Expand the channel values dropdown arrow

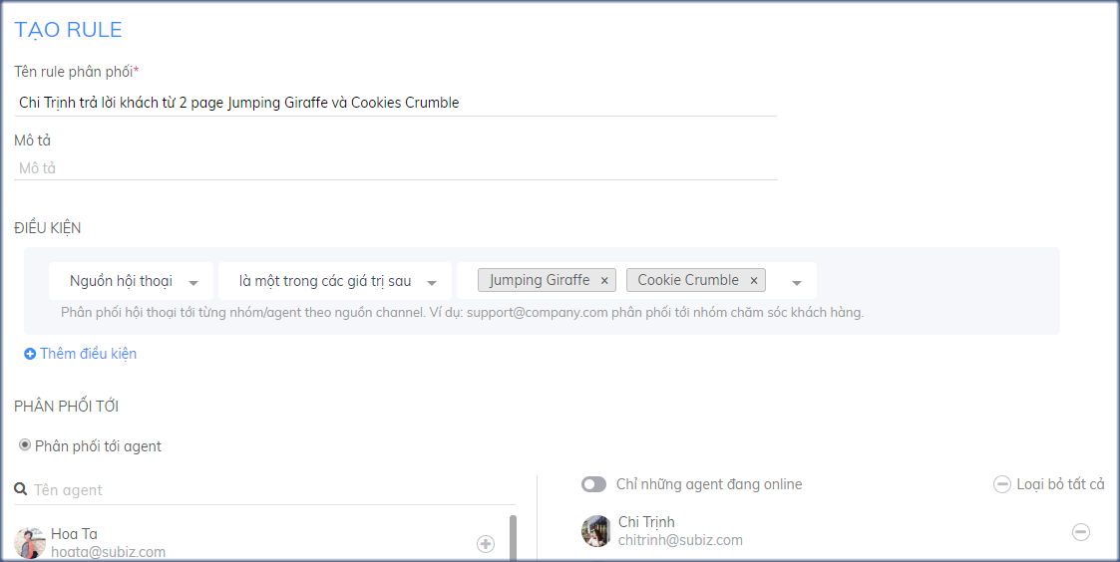point(796,282)
